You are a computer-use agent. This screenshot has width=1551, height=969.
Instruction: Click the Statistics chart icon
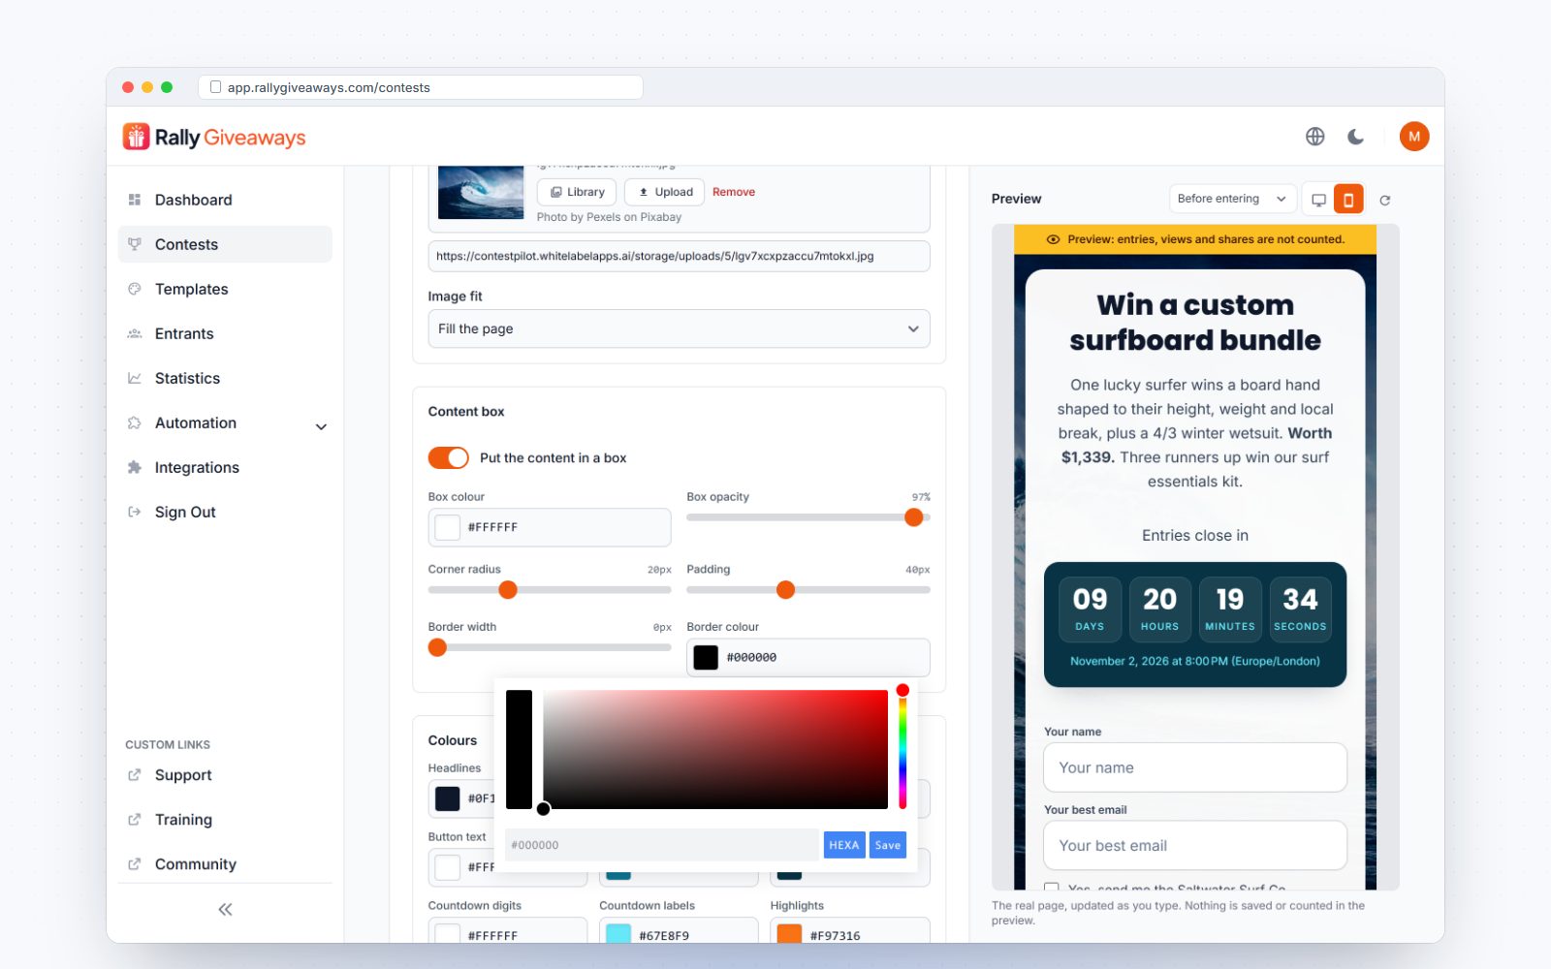tap(135, 378)
